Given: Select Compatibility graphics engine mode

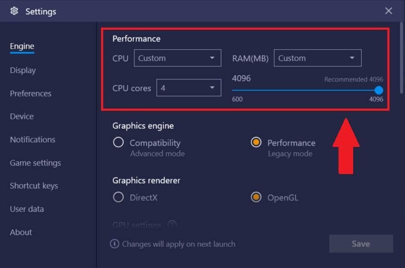Looking at the screenshot, I should 118,143.
